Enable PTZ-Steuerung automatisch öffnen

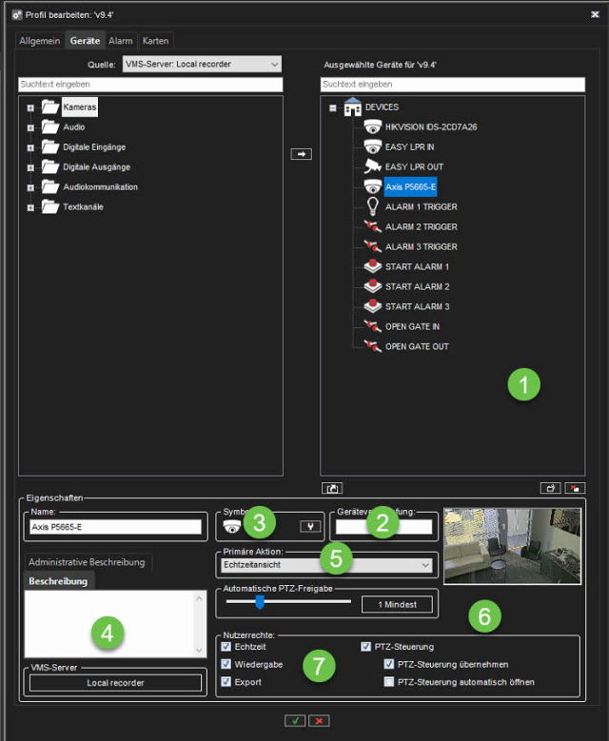(x=388, y=682)
